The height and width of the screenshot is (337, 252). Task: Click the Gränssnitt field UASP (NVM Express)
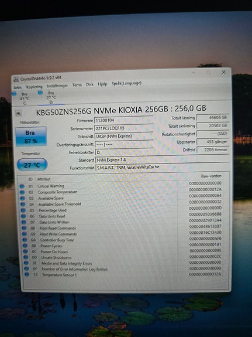pos(124,136)
